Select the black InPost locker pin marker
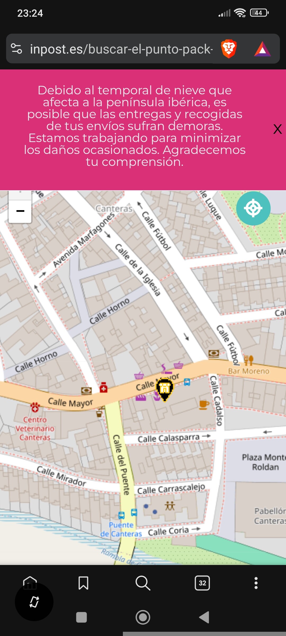This screenshot has width=286, height=636. click(x=165, y=389)
